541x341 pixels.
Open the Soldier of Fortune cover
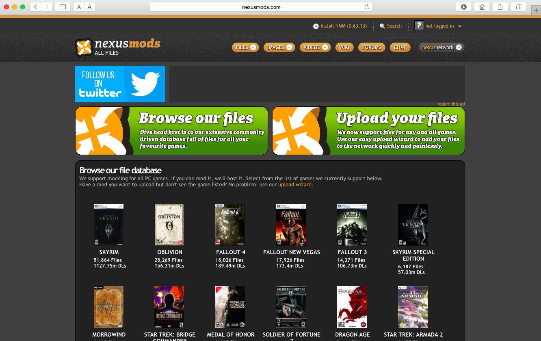point(291,307)
